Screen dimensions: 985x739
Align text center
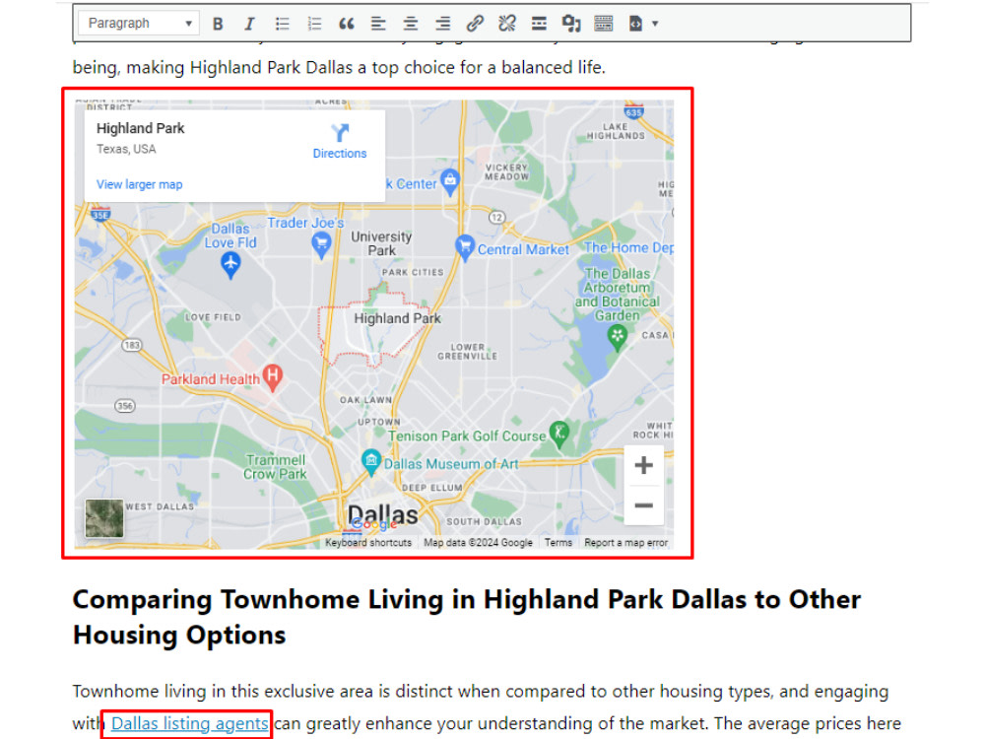pyautogui.click(x=410, y=24)
